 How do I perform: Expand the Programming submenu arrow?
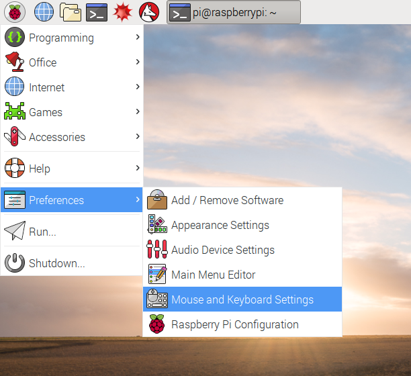click(x=138, y=37)
